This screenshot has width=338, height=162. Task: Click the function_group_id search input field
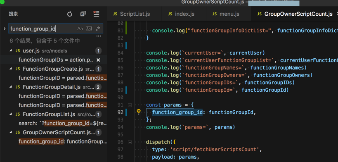coord(43,29)
